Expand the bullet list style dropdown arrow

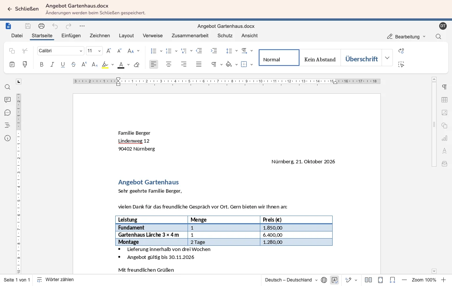[x=161, y=51]
